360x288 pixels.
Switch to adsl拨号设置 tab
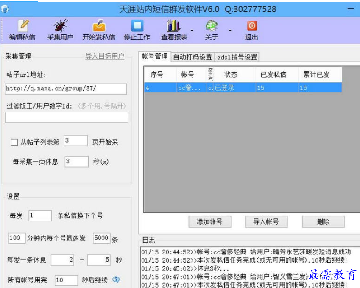(x=237, y=57)
